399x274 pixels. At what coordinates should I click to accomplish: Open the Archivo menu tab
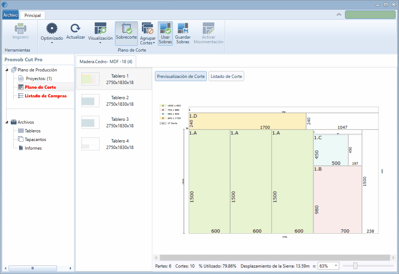point(10,15)
